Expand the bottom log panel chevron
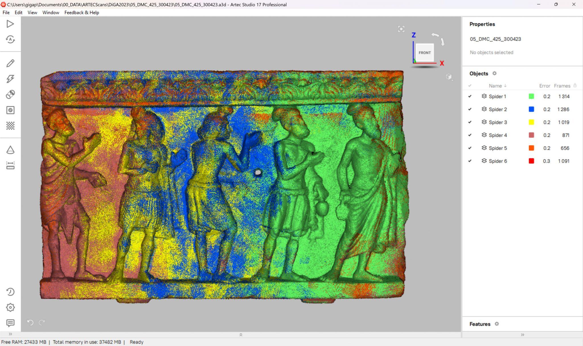Viewport: 583px width, 346px height. pyautogui.click(x=241, y=335)
